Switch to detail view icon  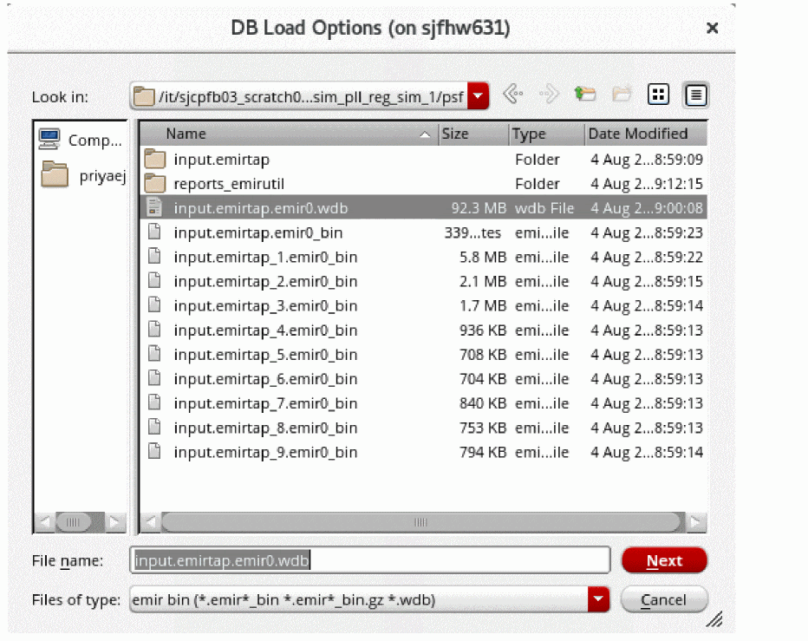[x=695, y=95]
